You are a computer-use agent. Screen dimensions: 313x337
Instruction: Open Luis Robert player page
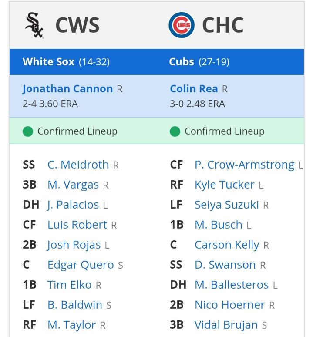pos(77,225)
